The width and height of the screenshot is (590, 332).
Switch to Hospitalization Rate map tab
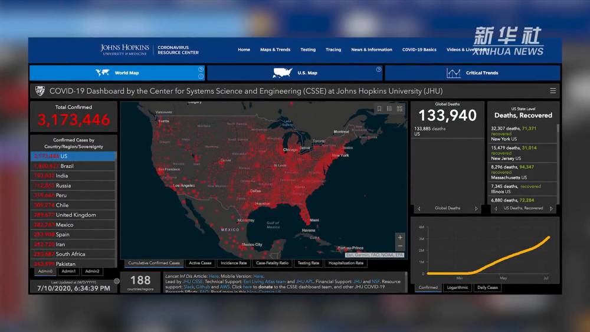[346, 263]
